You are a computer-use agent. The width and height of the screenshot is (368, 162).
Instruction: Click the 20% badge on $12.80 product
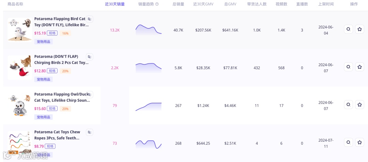[65, 71]
